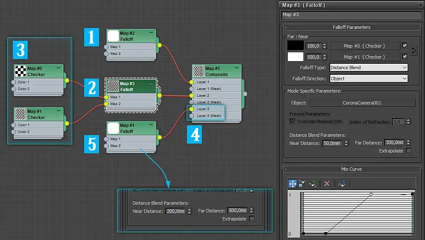Collapse the Map #3 Falloff node
The width and height of the screenshot is (425, 240).
pos(151,83)
